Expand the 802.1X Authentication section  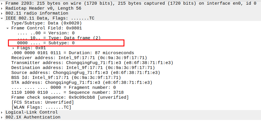pyautogui.click(x=3, y=117)
